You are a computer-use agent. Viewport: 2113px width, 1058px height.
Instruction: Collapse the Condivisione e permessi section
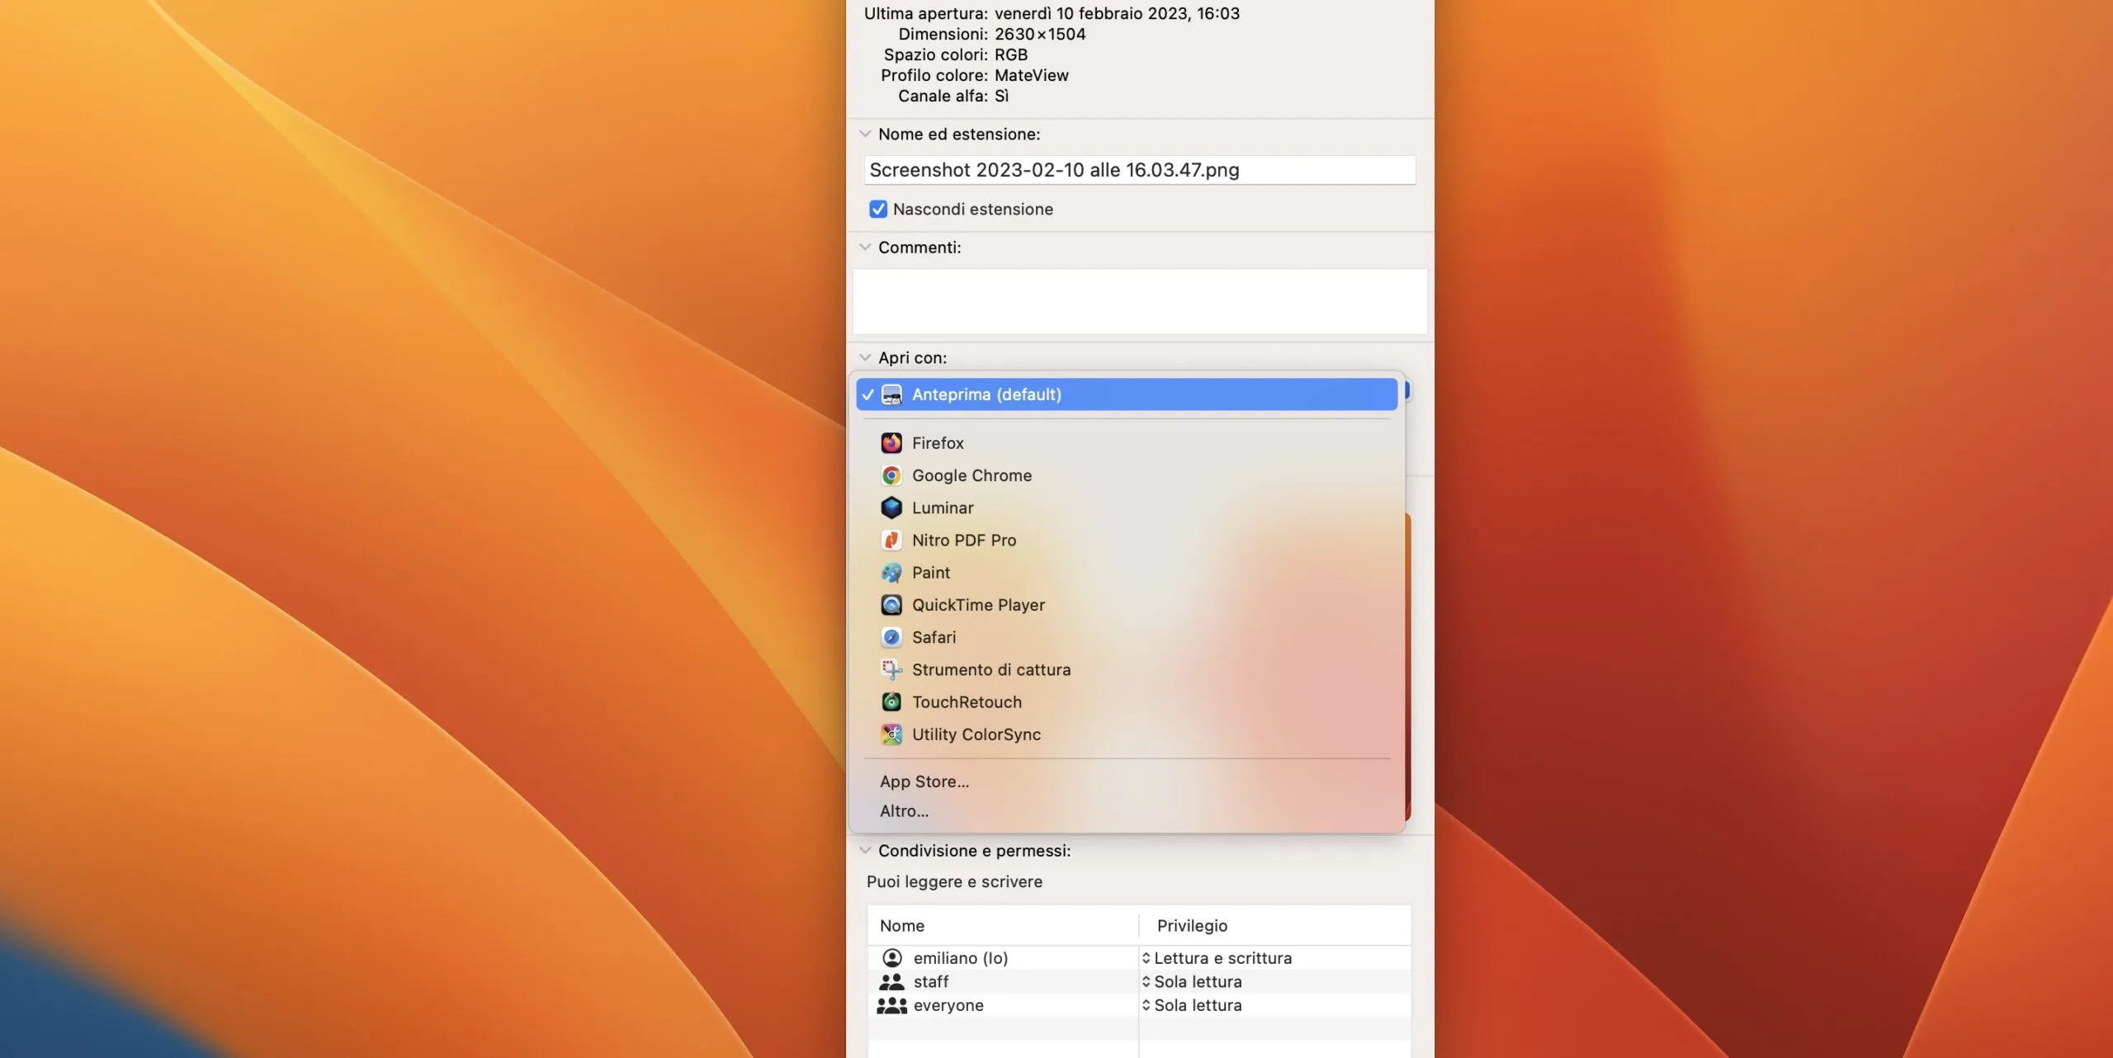[x=864, y=851]
